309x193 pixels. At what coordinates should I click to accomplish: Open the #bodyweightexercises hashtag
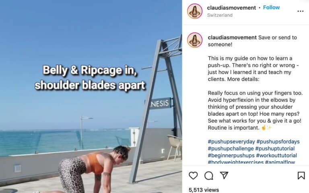pyautogui.click(x=236, y=162)
